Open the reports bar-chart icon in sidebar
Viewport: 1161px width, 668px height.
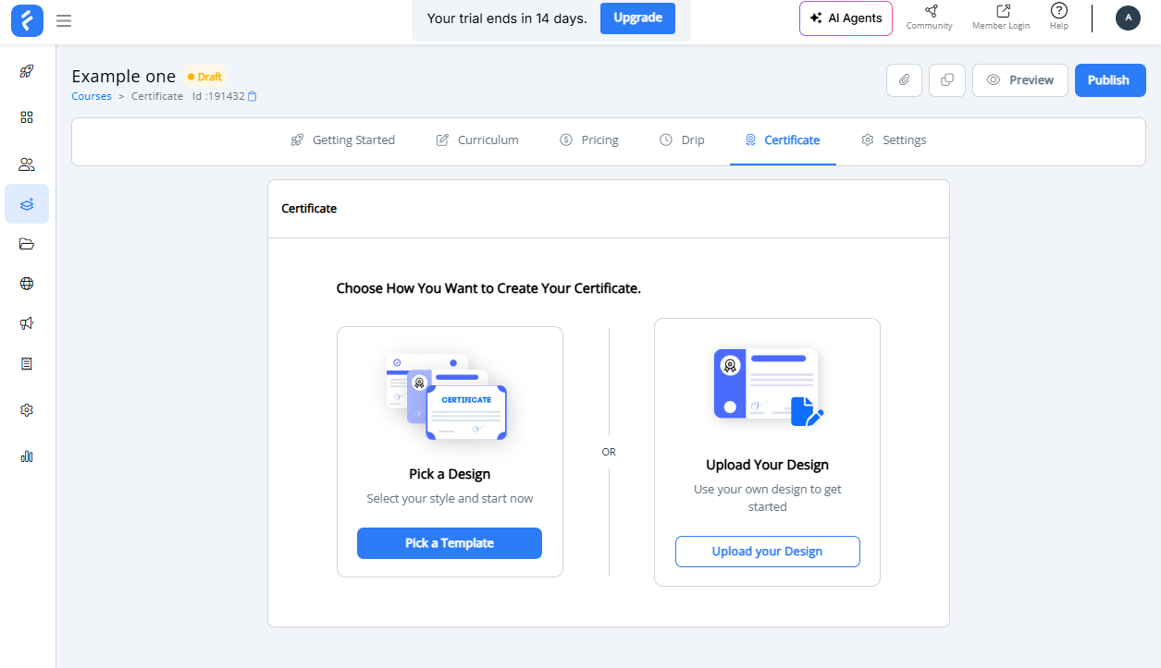coord(26,455)
